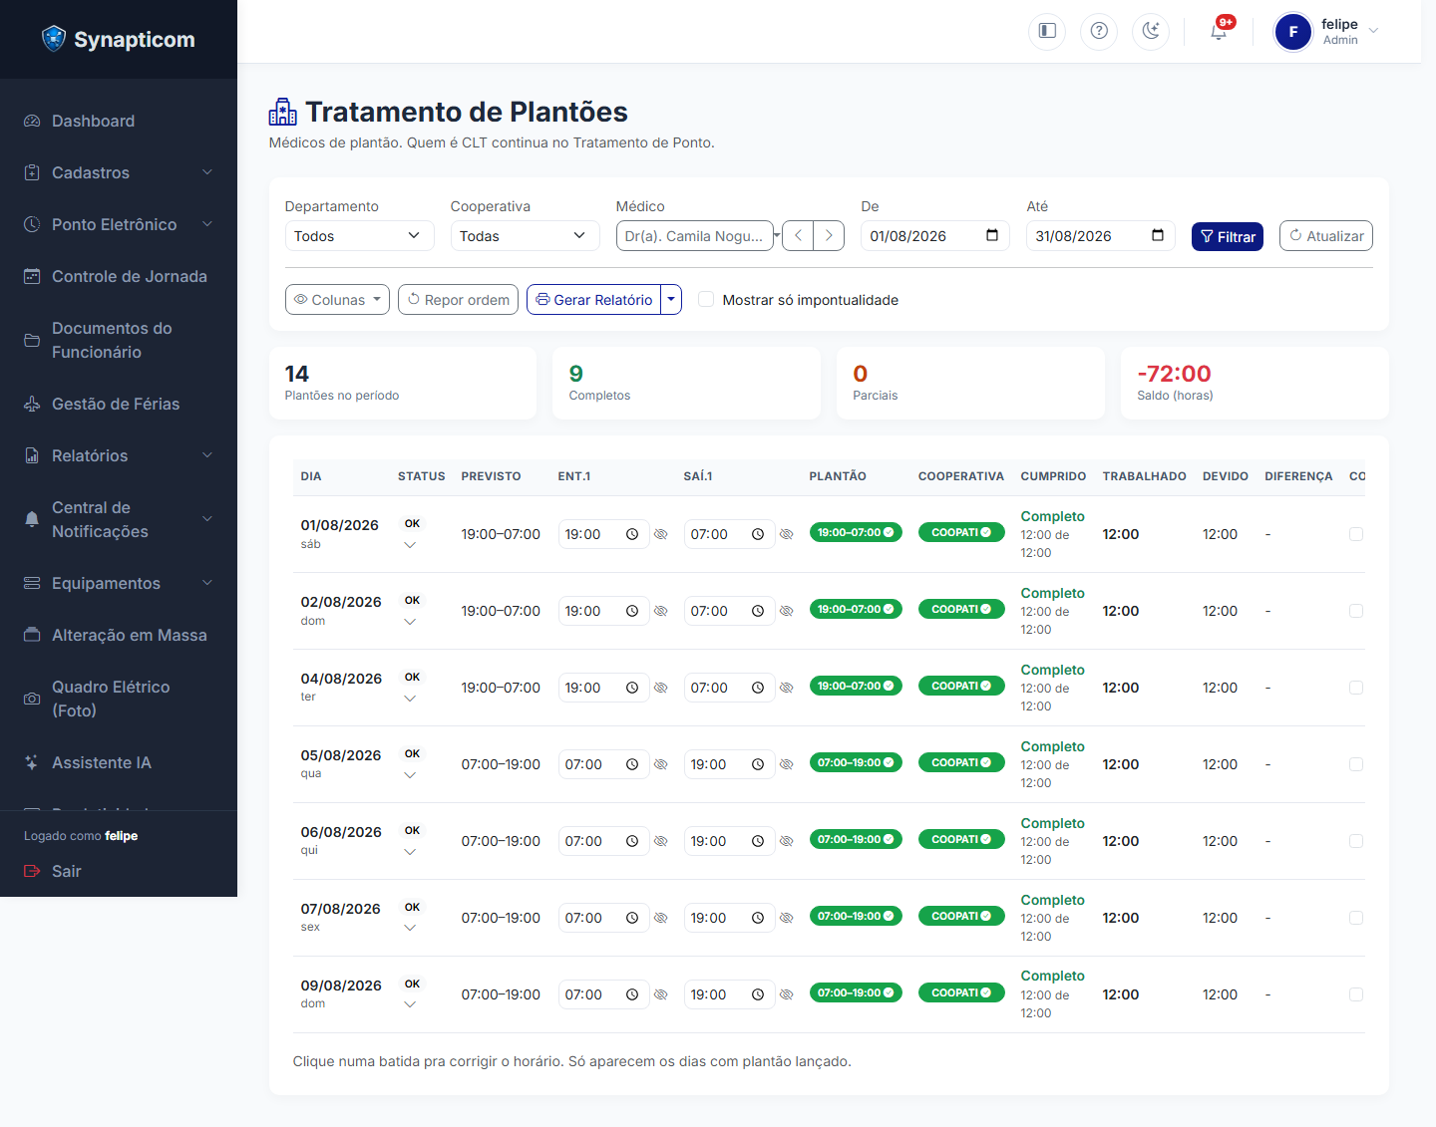Click the Filtrar button

coord(1228,236)
